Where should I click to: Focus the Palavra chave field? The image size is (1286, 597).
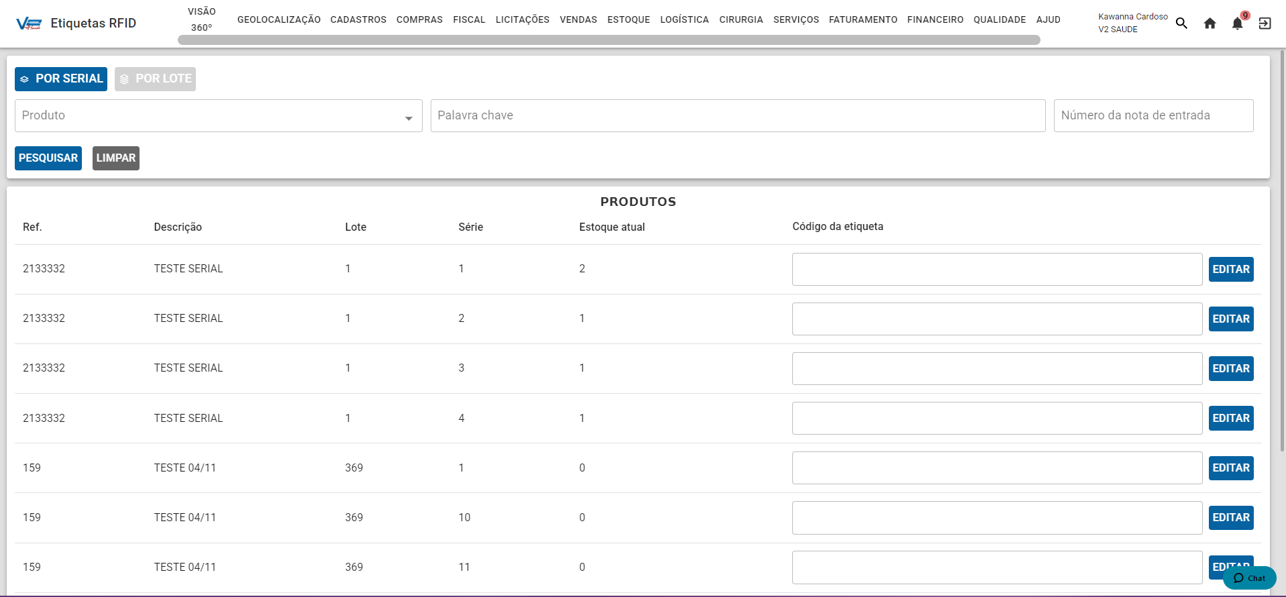tap(737, 115)
